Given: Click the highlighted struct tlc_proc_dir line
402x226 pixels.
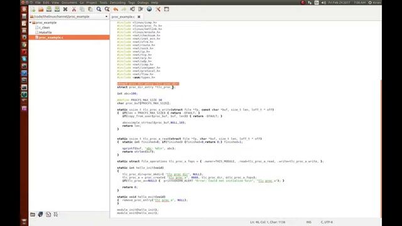Looking at the screenshot, I should click(148, 83).
